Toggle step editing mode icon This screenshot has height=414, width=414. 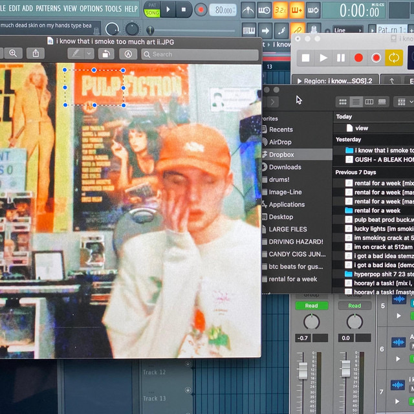tap(281, 30)
